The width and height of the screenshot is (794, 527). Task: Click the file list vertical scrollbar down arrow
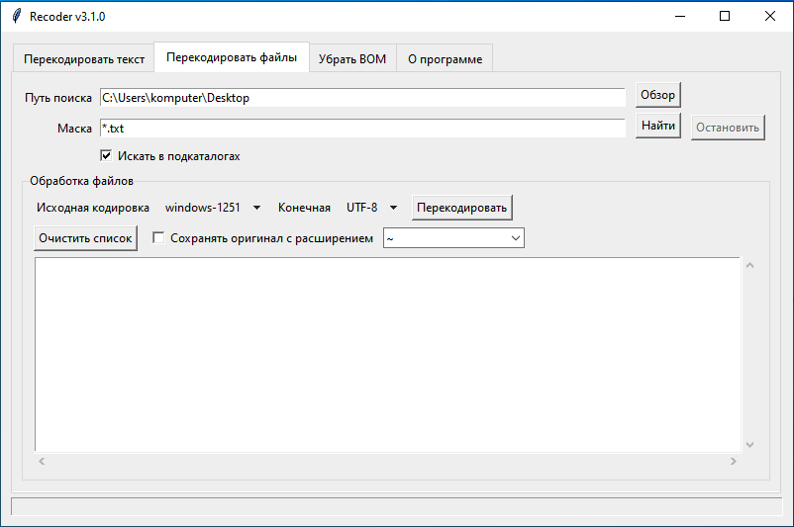click(749, 445)
